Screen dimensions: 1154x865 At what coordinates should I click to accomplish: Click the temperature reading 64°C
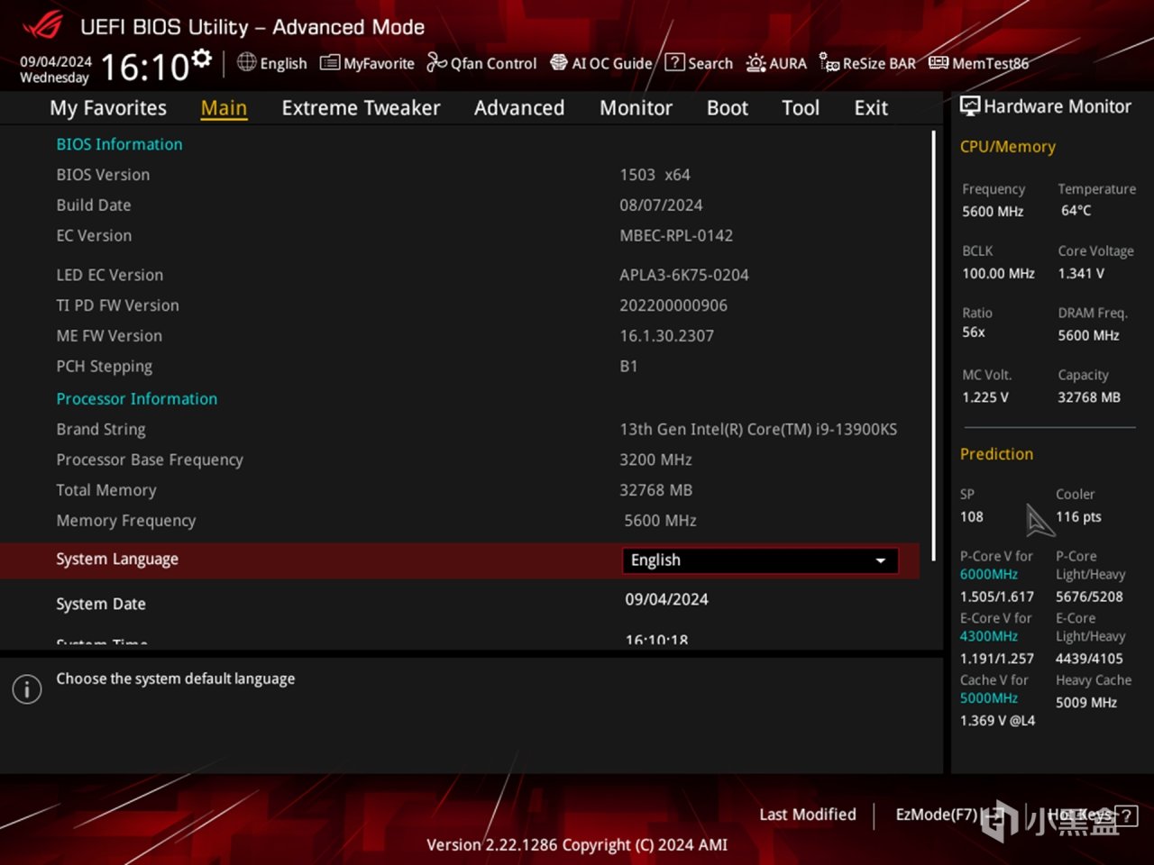click(x=1076, y=211)
